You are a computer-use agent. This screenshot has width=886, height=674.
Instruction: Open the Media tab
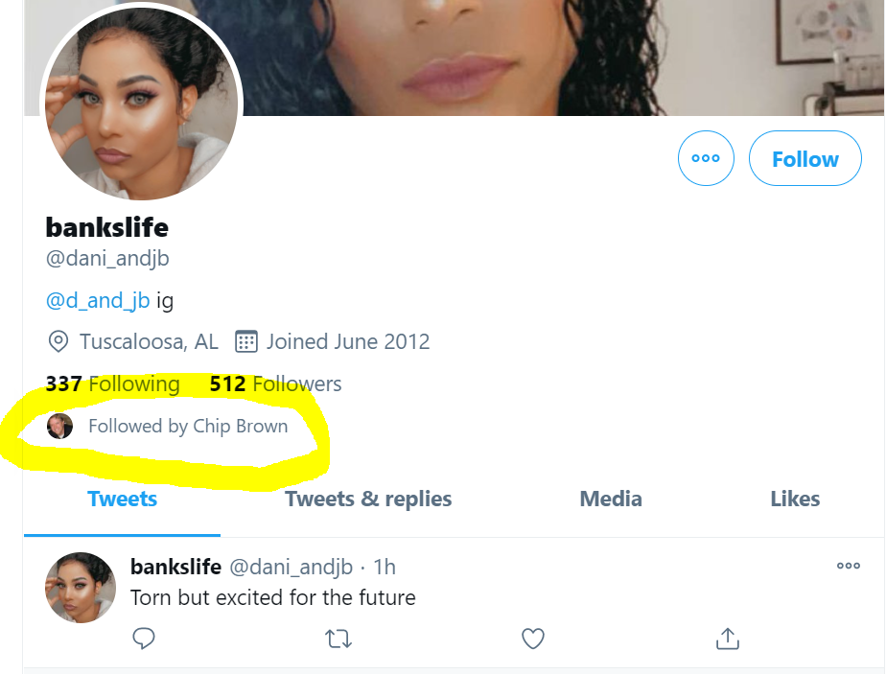tap(611, 499)
